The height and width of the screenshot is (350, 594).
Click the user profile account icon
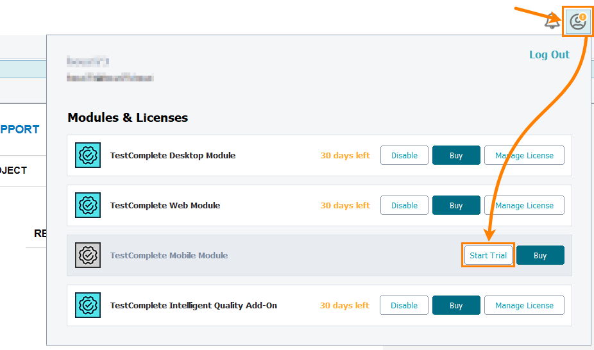pos(578,22)
